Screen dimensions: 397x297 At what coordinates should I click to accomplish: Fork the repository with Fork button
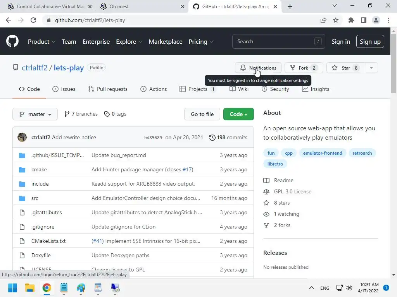pyautogui.click(x=304, y=68)
